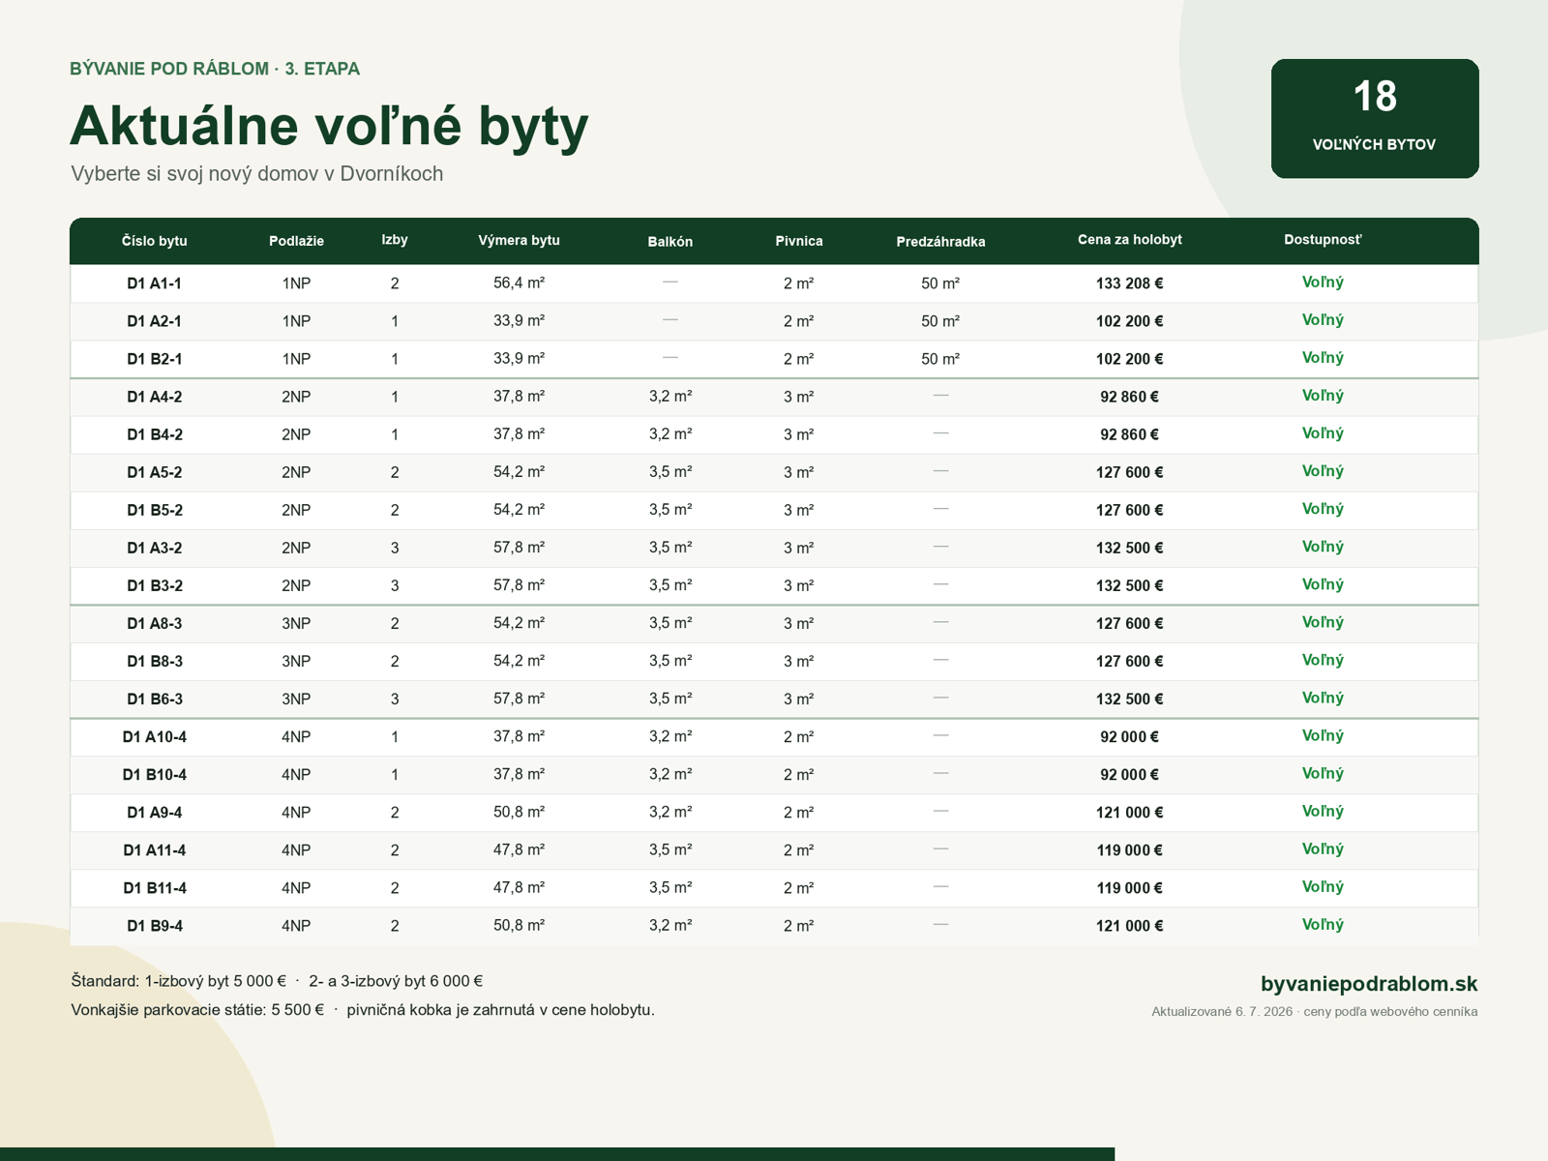Click the Štandard price footnote line
The width and height of the screenshot is (1548, 1161).
[x=277, y=981]
